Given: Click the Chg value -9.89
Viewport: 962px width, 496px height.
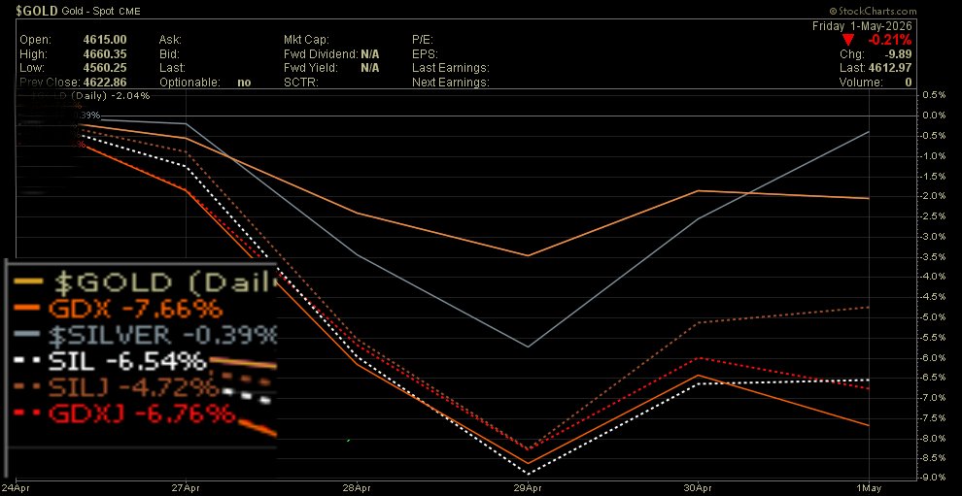Looking at the screenshot, I should pos(900,54).
